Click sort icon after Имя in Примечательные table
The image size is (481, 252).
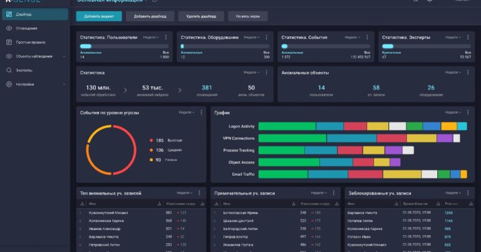(x=294, y=204)
